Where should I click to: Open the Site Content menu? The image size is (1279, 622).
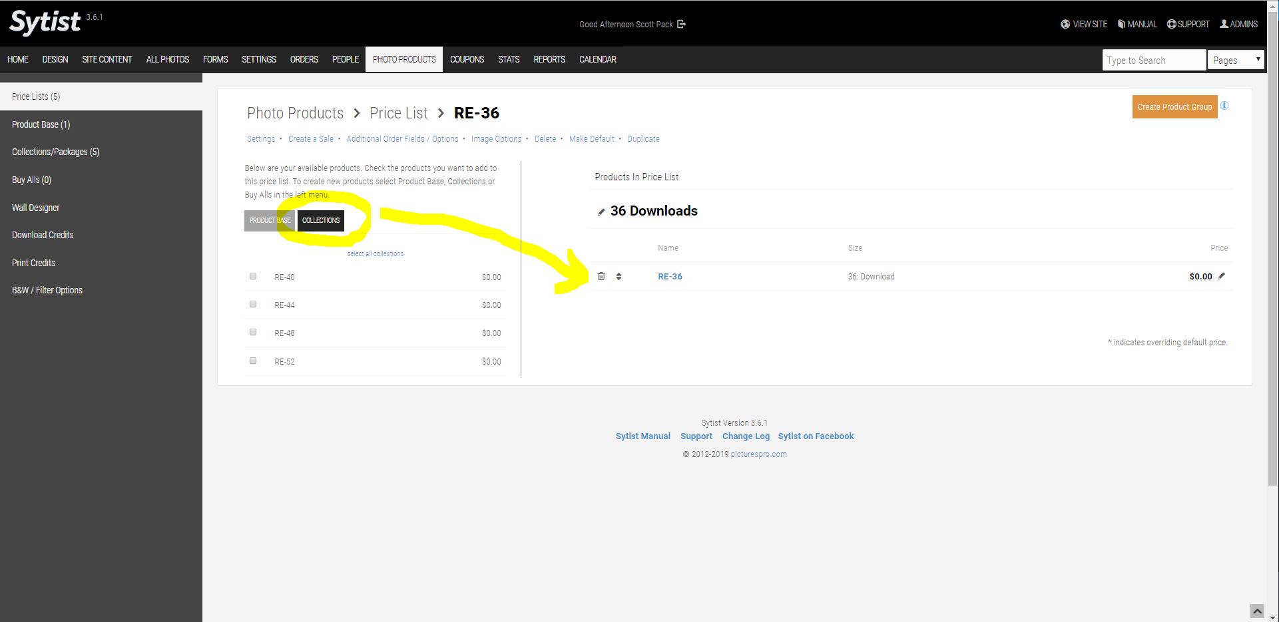pos(107,59)
